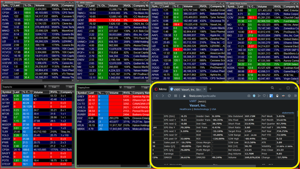The width and height of the screenshot is (300, 169).
Task: Click the Gapping Down horizontal scrollbar
Action: click(x=113, y=166)
